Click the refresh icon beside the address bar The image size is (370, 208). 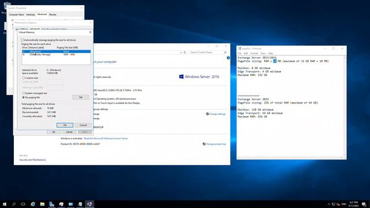[x=185, y=53]
